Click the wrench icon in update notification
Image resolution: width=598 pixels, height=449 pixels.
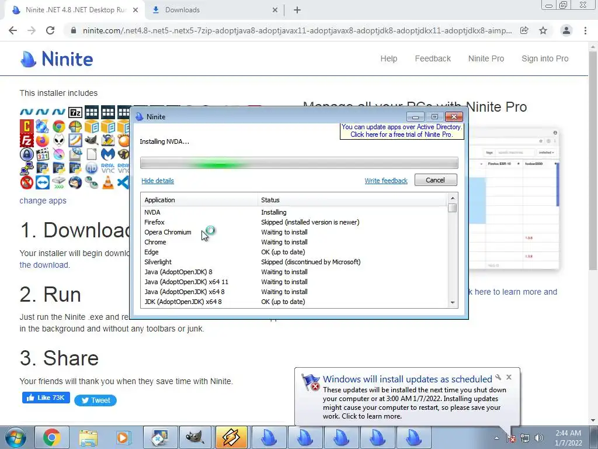click(498, 377)
